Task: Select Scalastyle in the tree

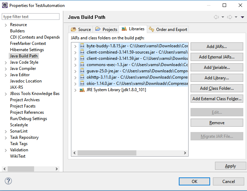Action: click(19, 125)
